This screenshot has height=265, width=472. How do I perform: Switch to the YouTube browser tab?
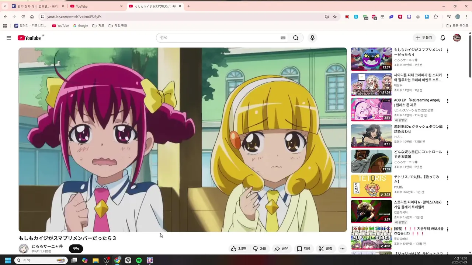(x=96, y=6)
